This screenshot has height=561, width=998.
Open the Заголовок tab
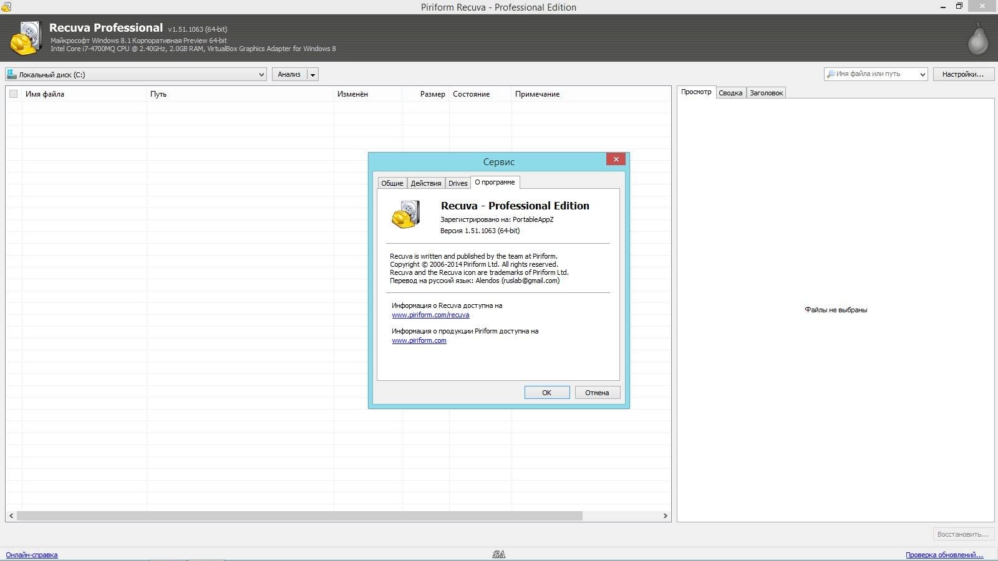click(766, 93)
